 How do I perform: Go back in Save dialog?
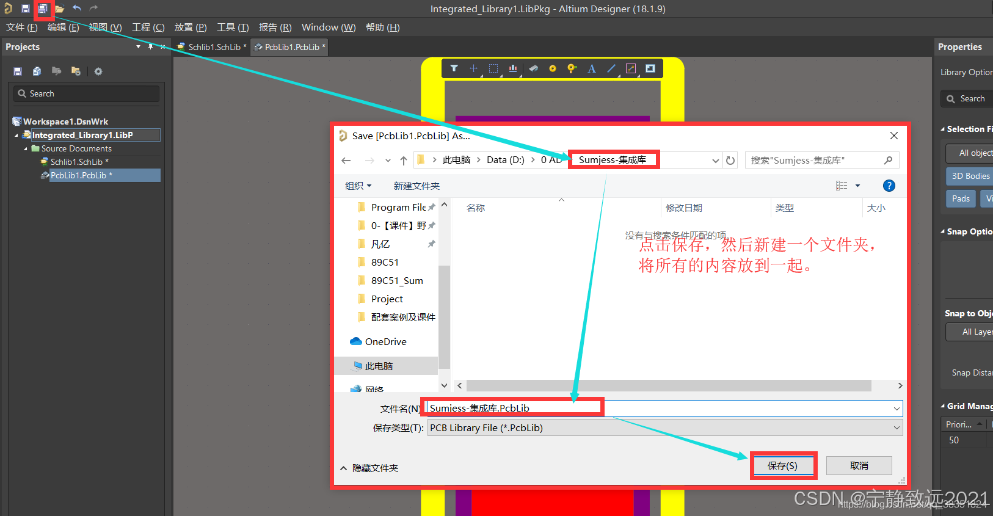346,161
